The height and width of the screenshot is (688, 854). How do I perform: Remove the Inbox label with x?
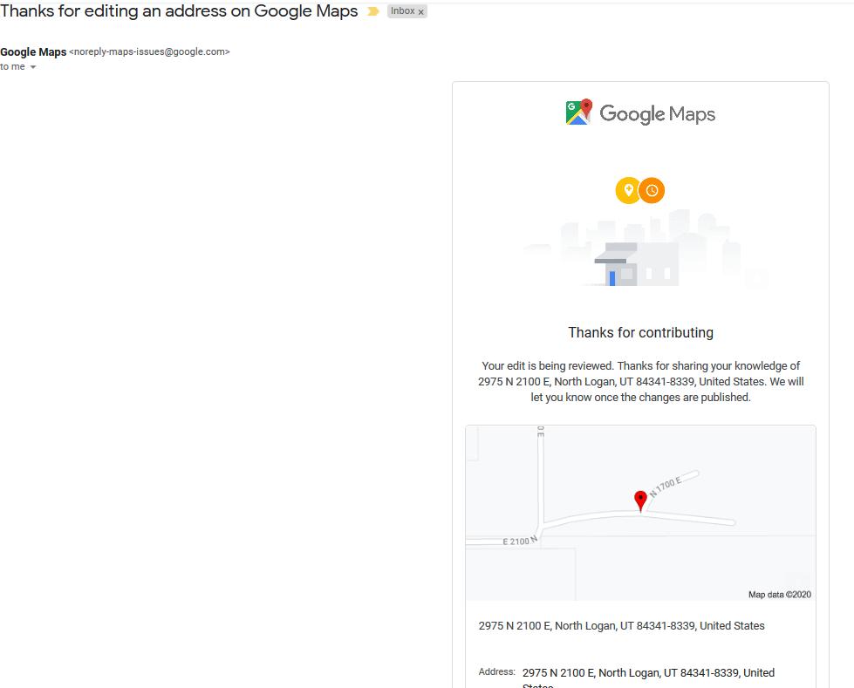point(420,12)
